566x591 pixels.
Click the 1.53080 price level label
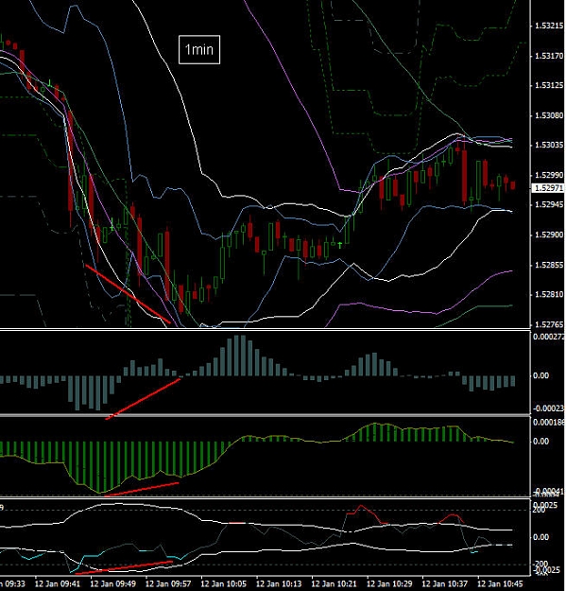pos(549,115)
